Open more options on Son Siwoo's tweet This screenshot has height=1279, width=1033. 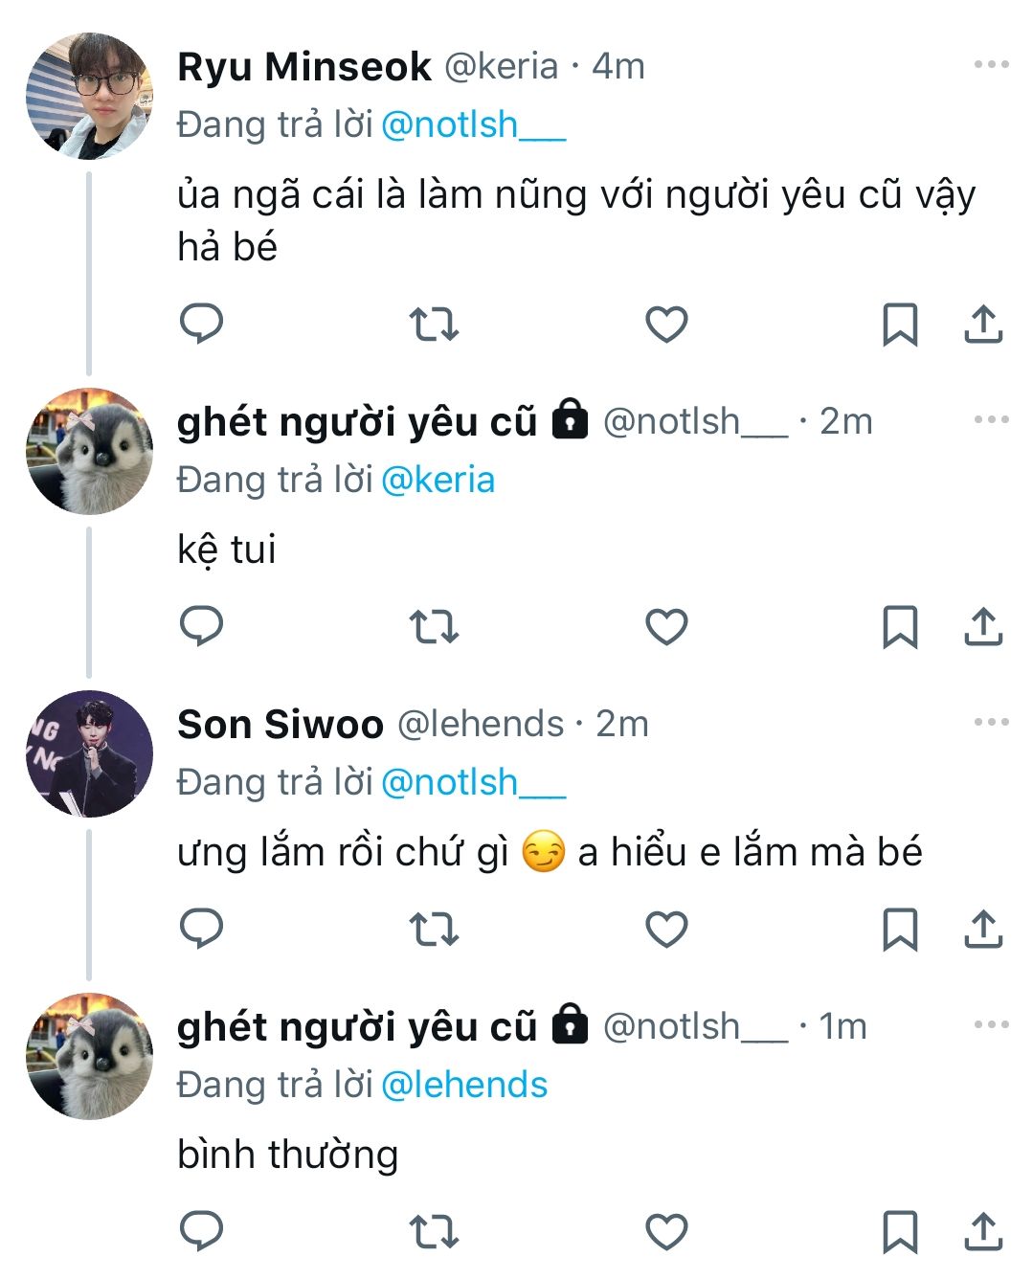coord(991,723)
